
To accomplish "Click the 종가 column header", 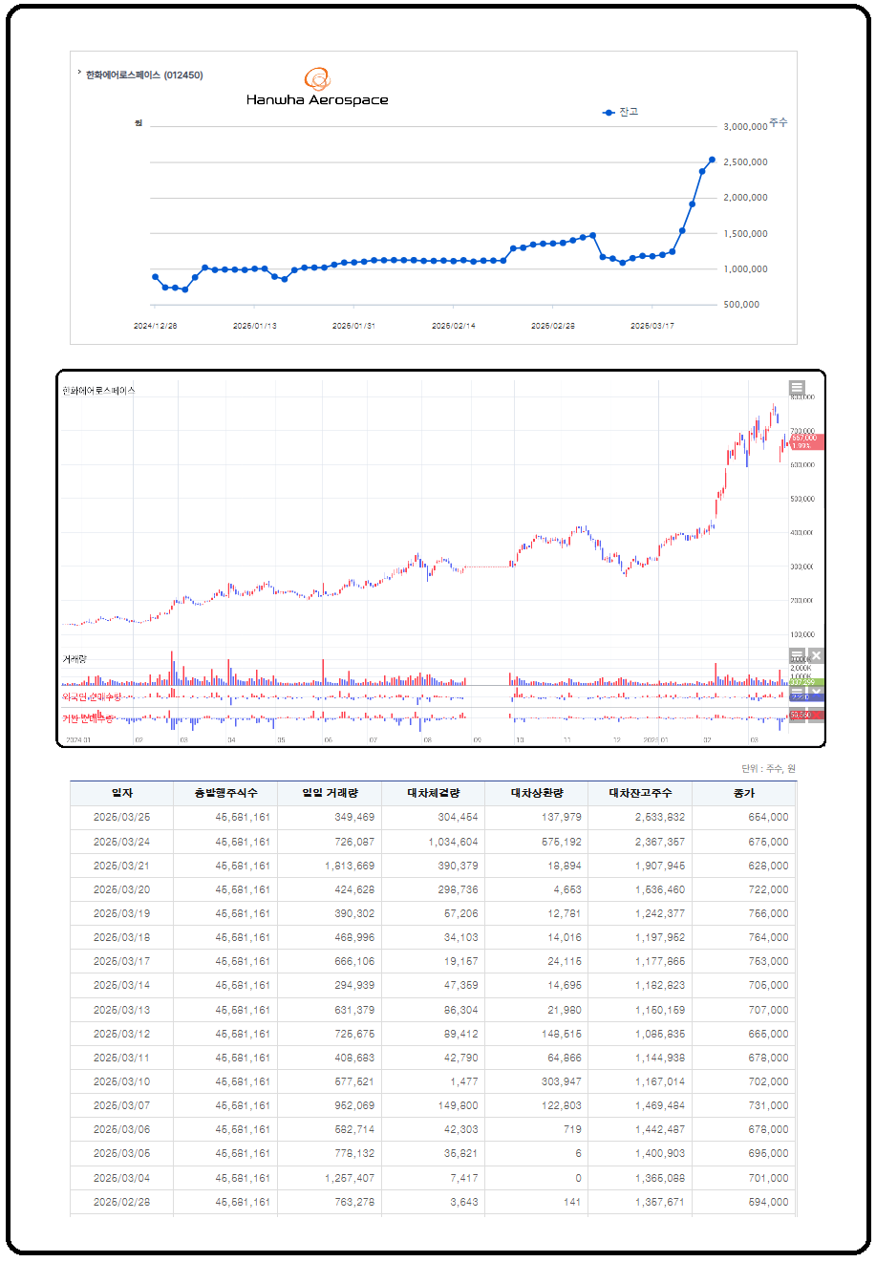I will (x=743, y=793).
